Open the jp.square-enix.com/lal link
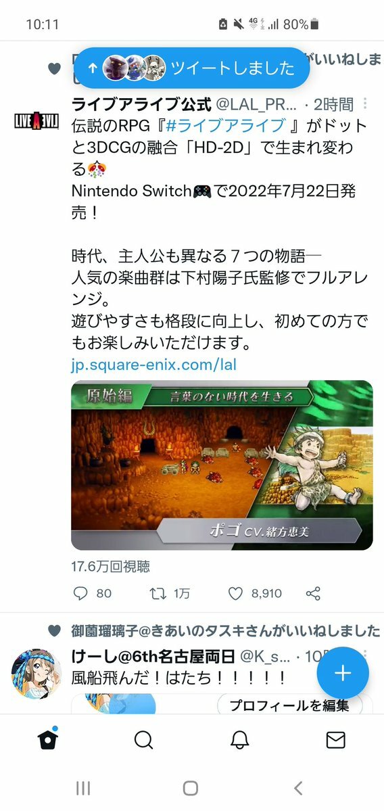The width and height of the screenshot is (384, 811). pyautogui.click(x=153, y=364)
